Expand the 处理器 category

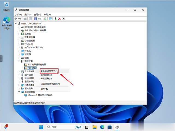tap(19, 34)
